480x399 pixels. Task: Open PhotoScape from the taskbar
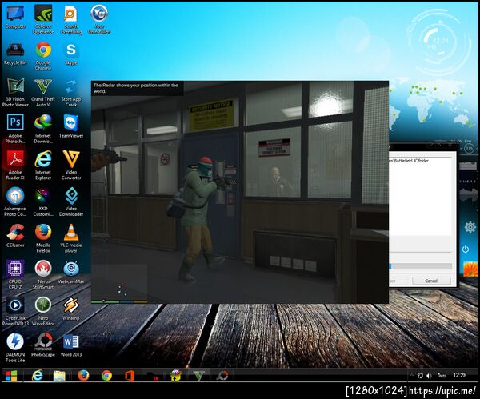point(222,376)
